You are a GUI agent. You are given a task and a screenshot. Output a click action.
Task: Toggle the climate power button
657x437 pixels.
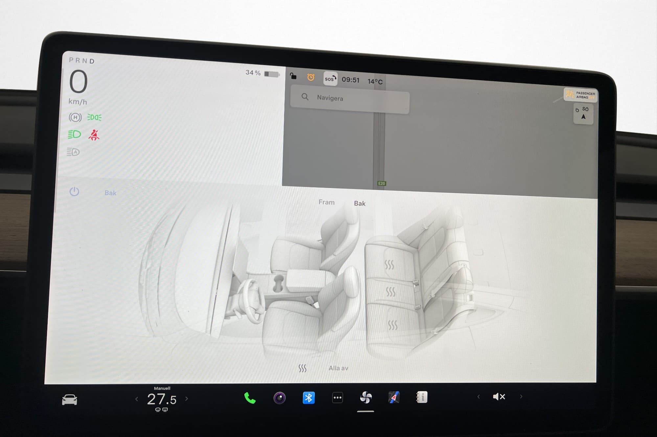(74, 191)
